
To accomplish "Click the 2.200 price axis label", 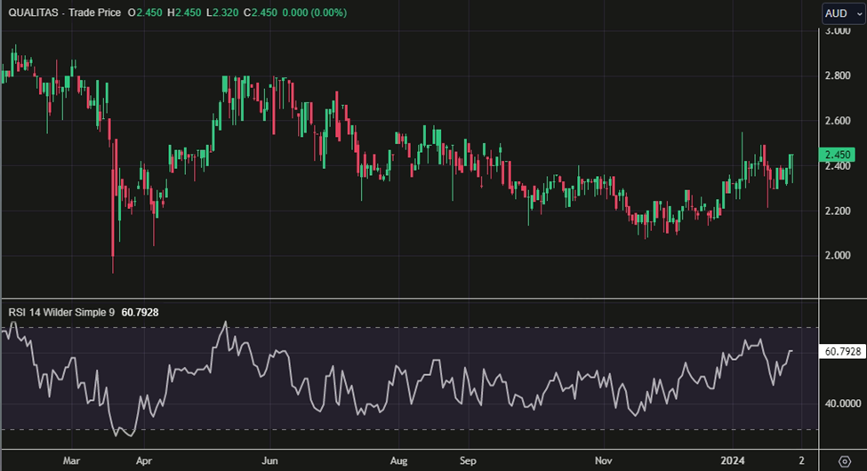I will [x=837, y=211].
